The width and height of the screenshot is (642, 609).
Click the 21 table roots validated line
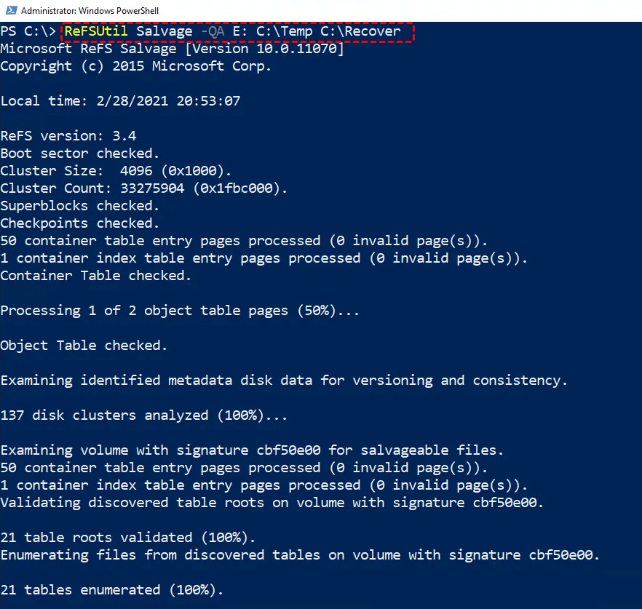click(128, 538)
